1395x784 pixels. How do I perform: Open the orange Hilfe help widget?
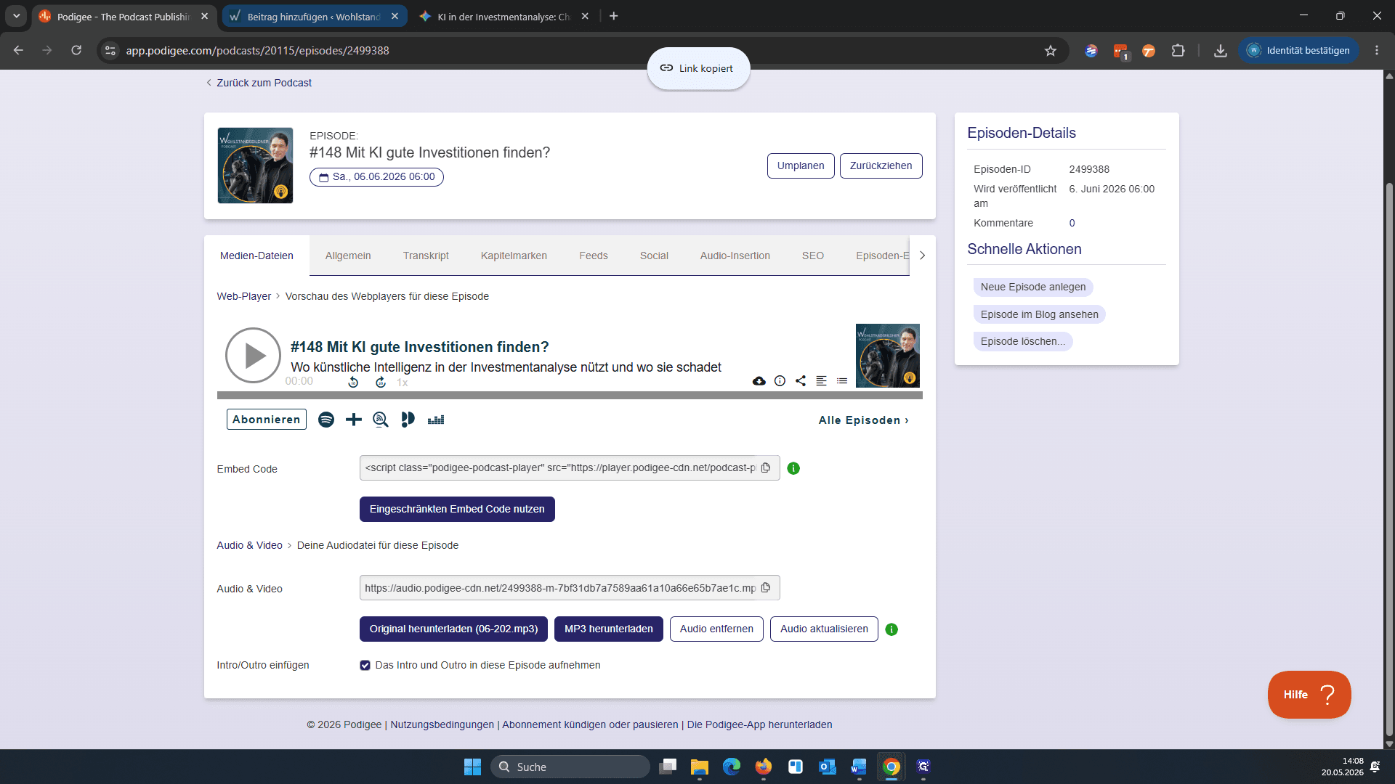point(1309,695)
